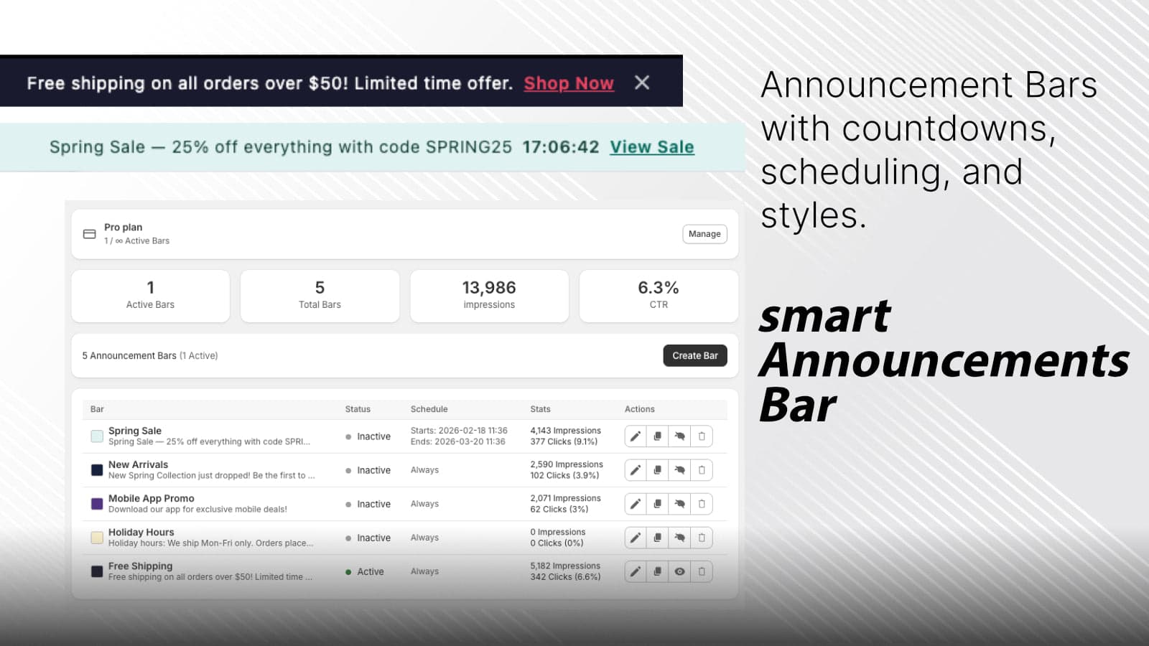The width and height of the screenshot is (1149, 646).
Task: Click the 6.3% CTR stat card
Action: (659, 296)
